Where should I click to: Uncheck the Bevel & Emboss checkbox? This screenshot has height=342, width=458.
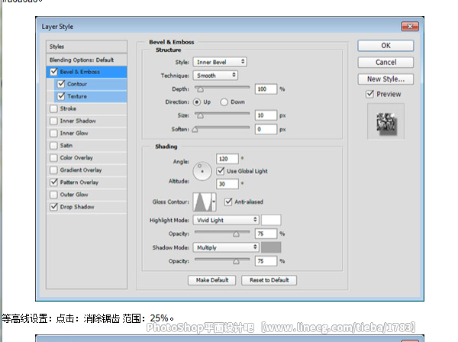coord(54,72)
